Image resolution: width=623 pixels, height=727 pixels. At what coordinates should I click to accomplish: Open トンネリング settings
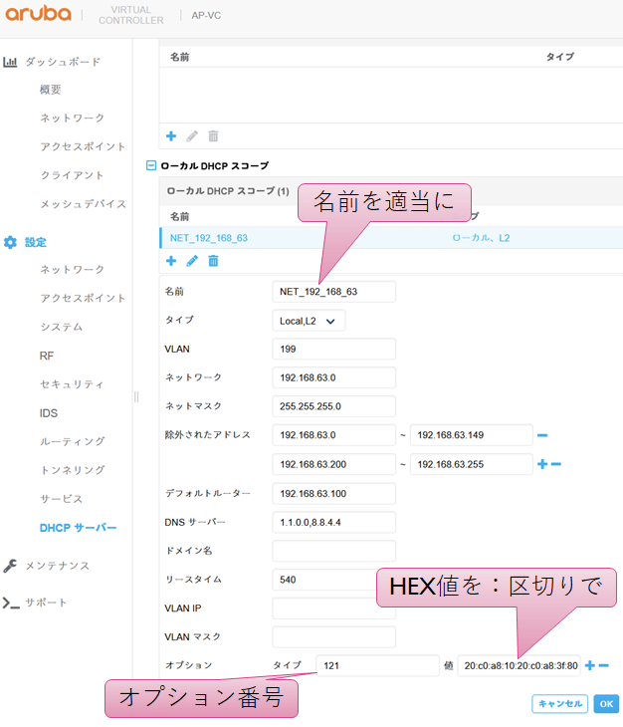73,470
